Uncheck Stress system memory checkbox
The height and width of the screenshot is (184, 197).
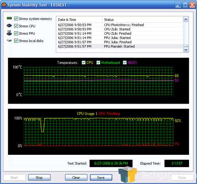click(x=16, y=19)
